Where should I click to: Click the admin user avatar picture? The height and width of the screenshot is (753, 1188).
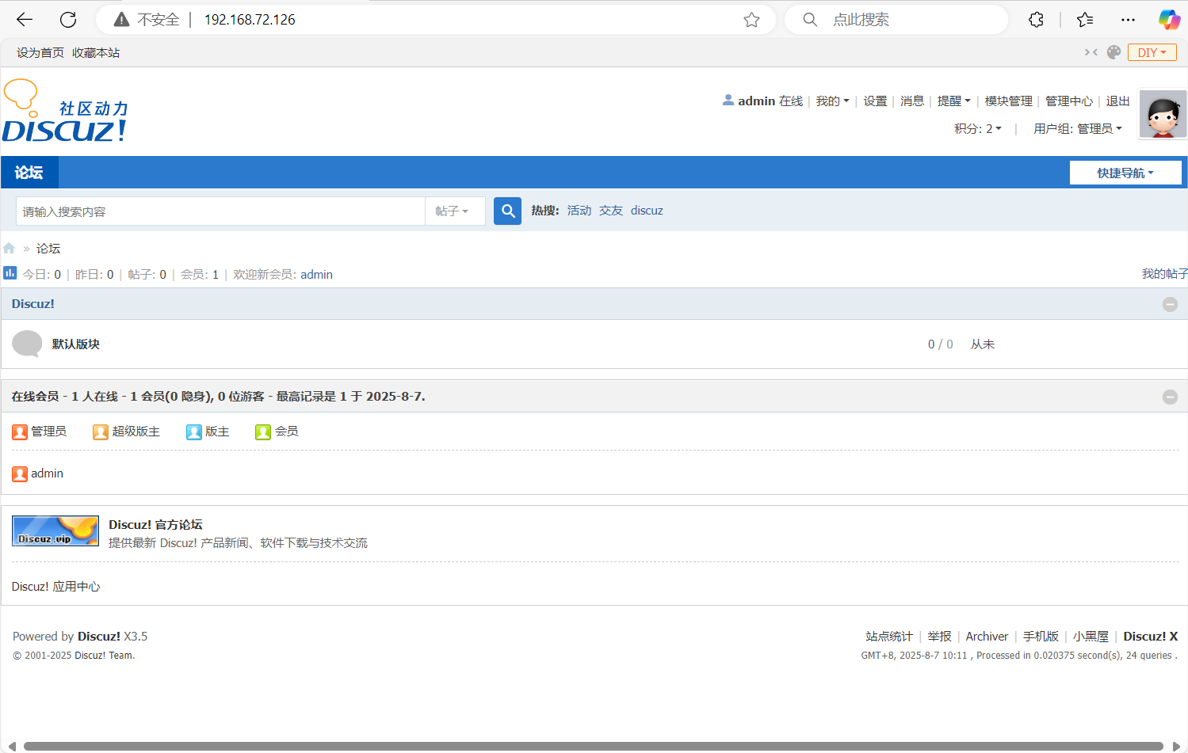[1163, 114]
